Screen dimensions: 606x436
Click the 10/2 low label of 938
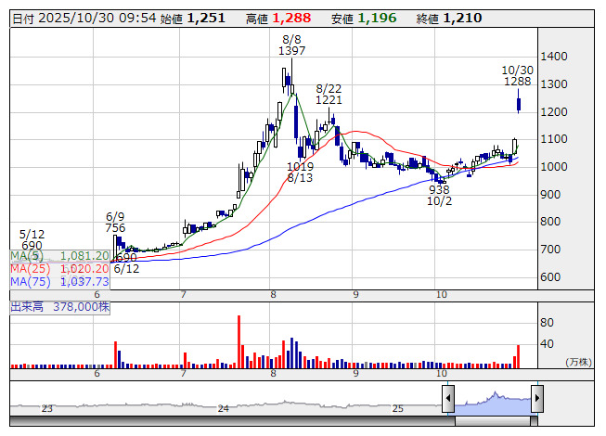pos(439,189)
